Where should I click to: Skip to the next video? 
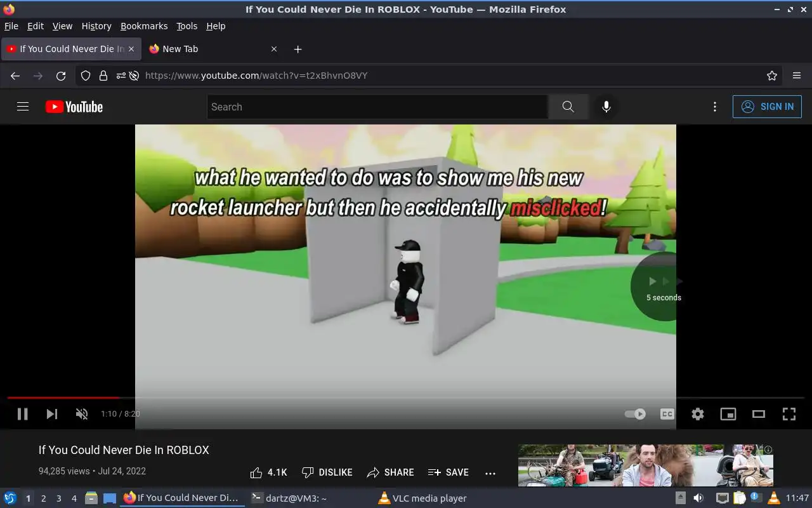click(x=52, y=414)
